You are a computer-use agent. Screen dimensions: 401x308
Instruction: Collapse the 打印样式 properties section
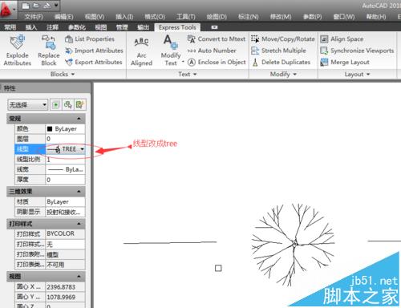(x=79, y=224)
